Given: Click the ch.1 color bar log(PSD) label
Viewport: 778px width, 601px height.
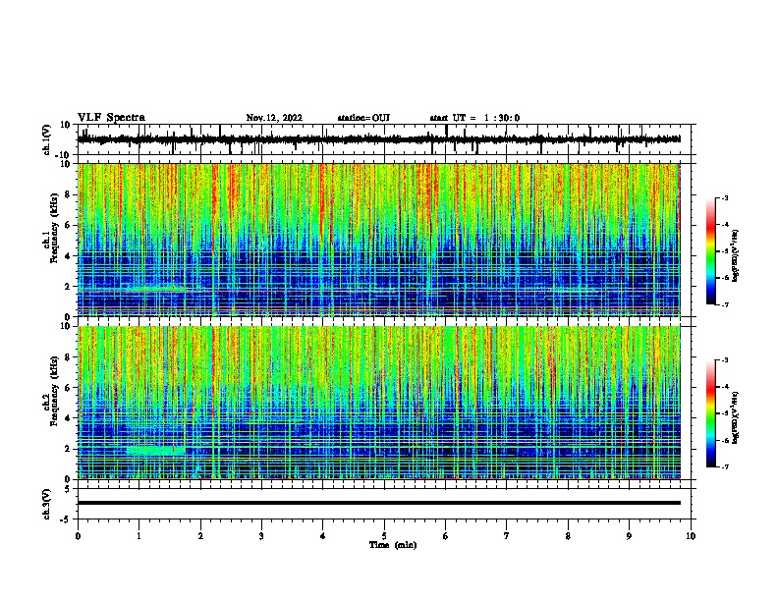Looking at the screenshot, I should (x=736, y=255).
